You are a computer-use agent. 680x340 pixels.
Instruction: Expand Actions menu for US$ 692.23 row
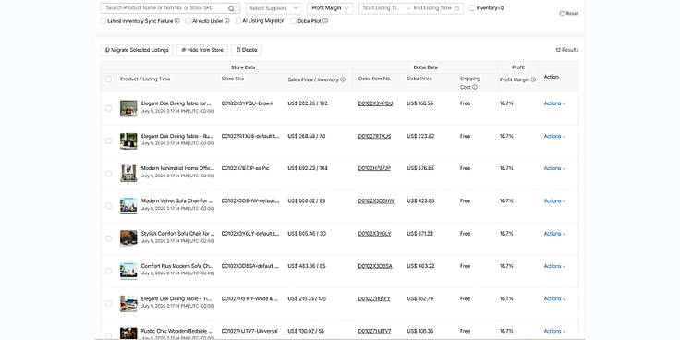pyautogui.click(x=554, y=168)
